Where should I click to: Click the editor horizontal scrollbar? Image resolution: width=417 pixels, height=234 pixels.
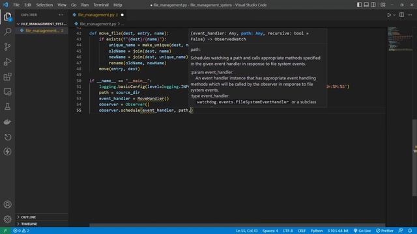(x=237, y=226)
